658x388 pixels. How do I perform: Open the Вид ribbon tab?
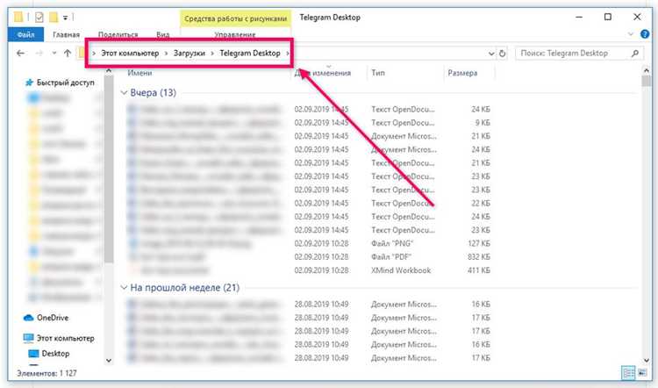[x=162, y=35]
